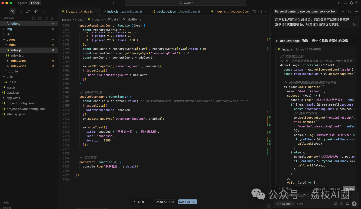Click the Review button in the chat panel

point(349,189)
